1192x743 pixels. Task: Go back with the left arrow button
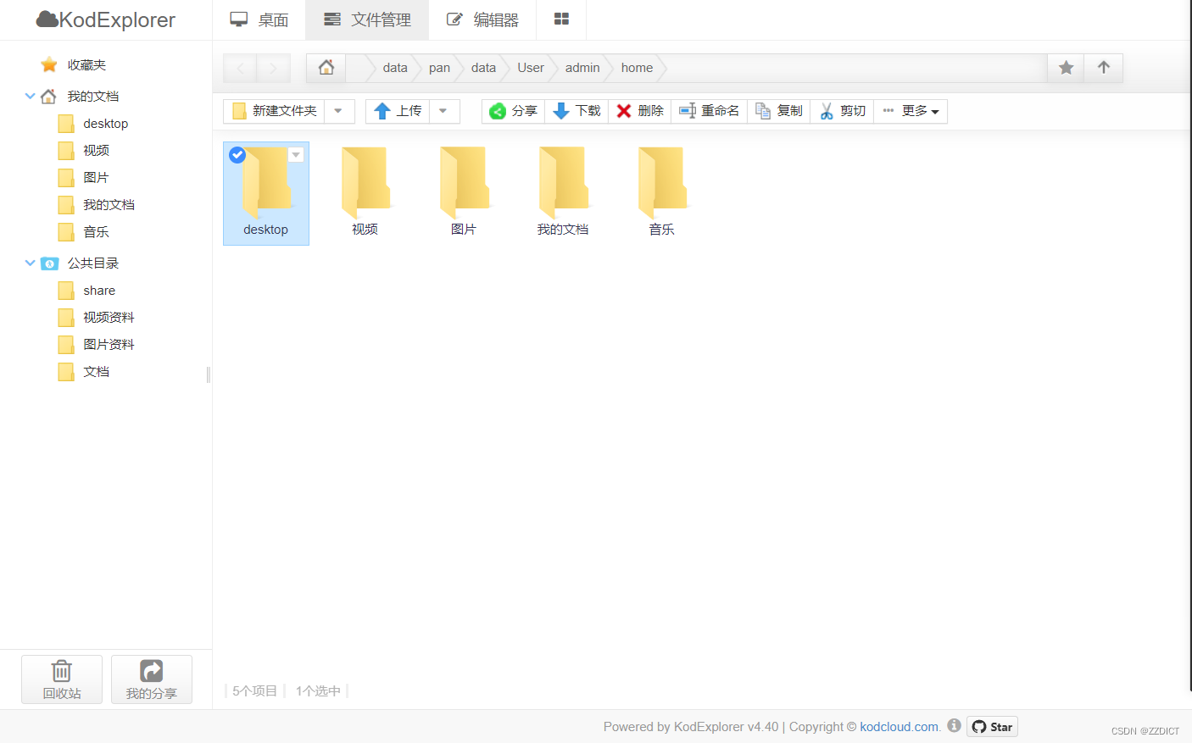[240, 68]
